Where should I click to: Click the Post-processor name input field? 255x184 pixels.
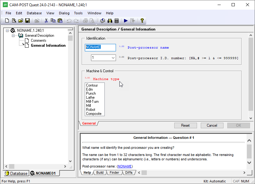coord(100,48)
